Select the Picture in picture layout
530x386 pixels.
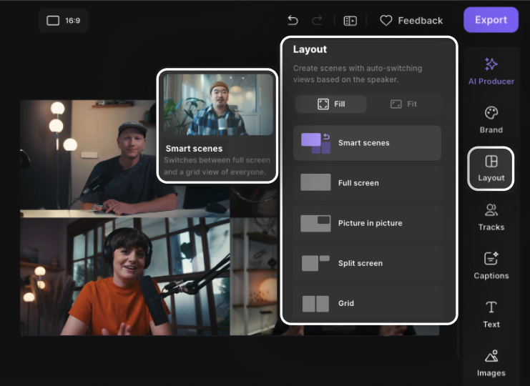367,223
